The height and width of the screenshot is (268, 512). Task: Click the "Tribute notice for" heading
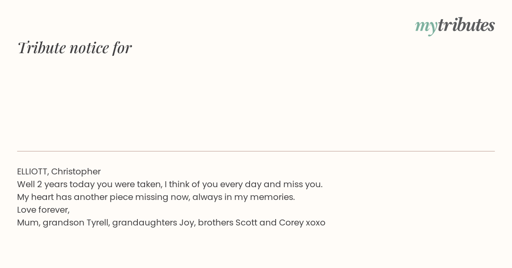pyautogui.click(x=74, y=48)
